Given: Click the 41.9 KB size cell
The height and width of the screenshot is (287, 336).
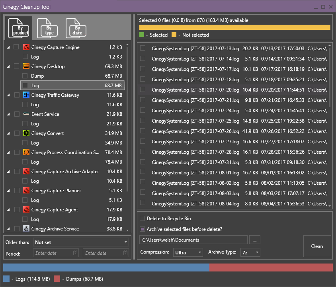Looking at the screenshot, I should tap(250, 131).
